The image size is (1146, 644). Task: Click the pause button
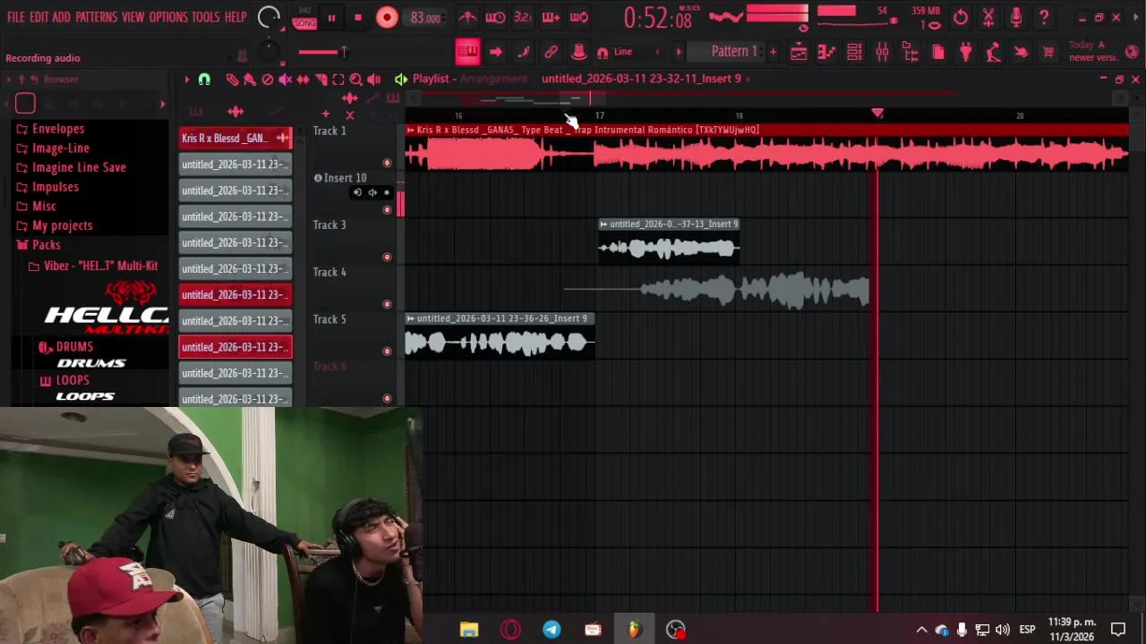(331, 17)
